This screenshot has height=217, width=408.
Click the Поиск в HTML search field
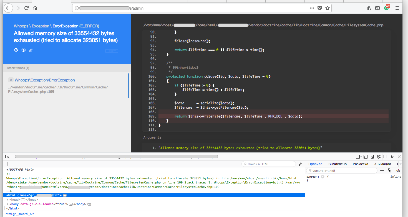pos(269,164)
